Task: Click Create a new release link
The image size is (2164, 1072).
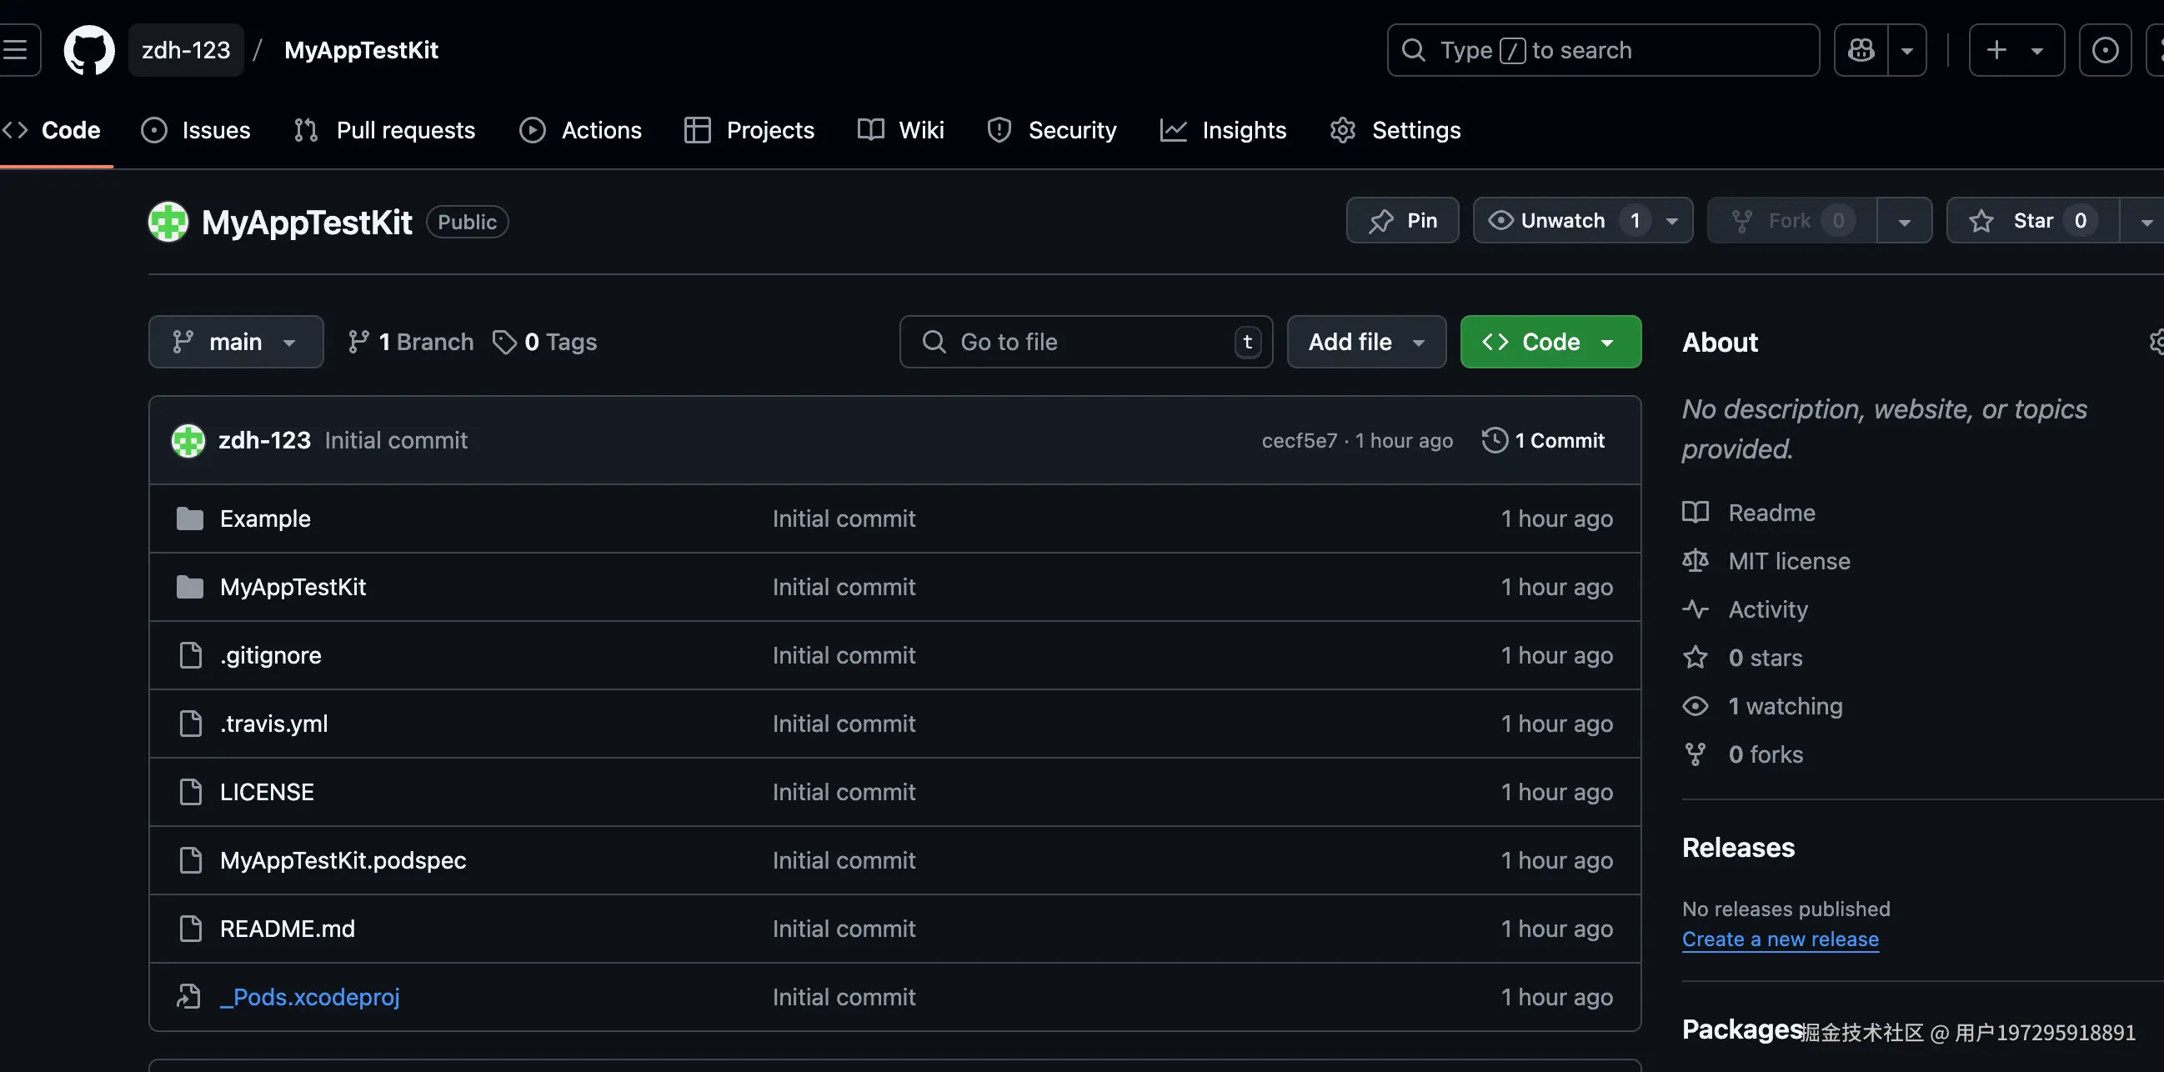Action: (x=1779, y=939)
